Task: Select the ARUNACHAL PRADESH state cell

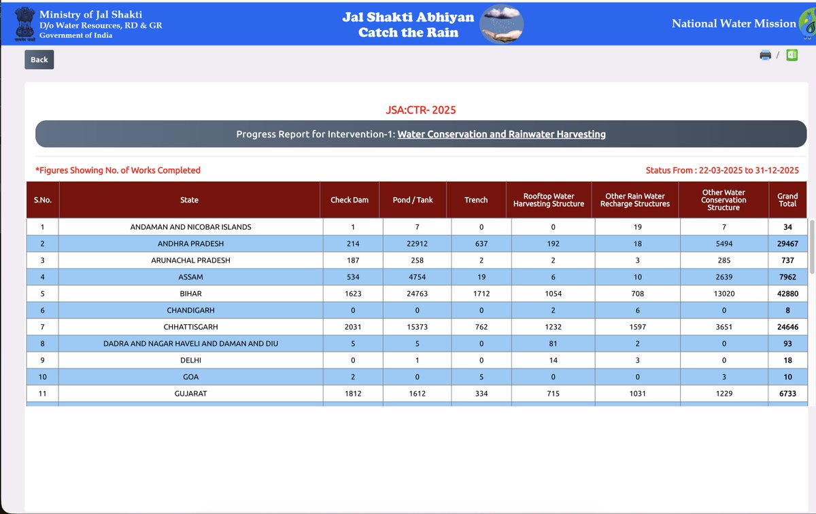Action: click(x=190, y=260)
